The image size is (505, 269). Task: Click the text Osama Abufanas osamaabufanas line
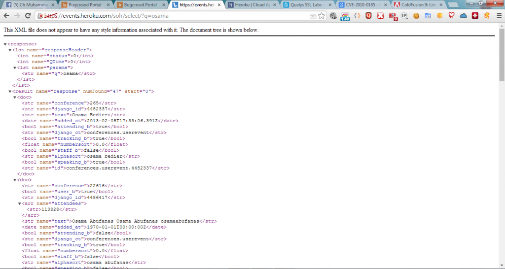pos(119,221)
